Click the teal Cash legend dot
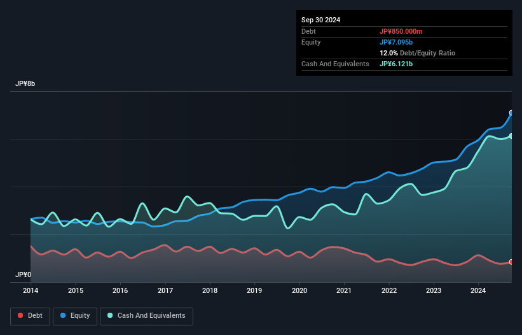 (110, 315)
